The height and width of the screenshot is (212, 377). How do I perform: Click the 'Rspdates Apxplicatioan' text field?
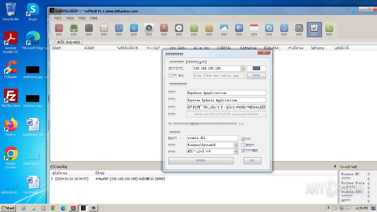point(226,93)
